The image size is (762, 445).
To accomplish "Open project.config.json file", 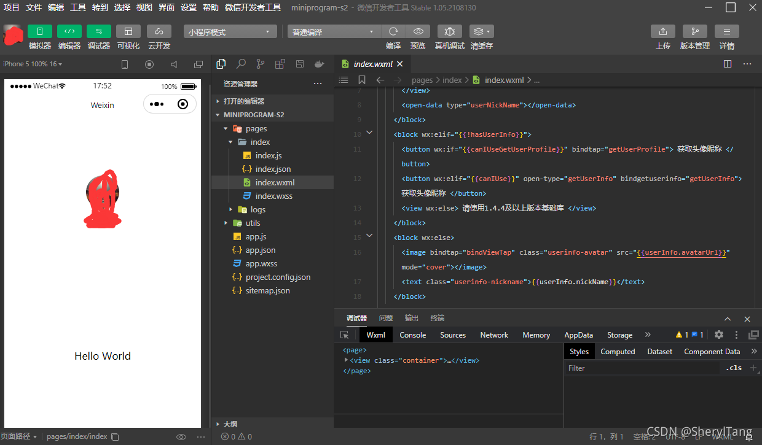I will (x=272, y=277).
